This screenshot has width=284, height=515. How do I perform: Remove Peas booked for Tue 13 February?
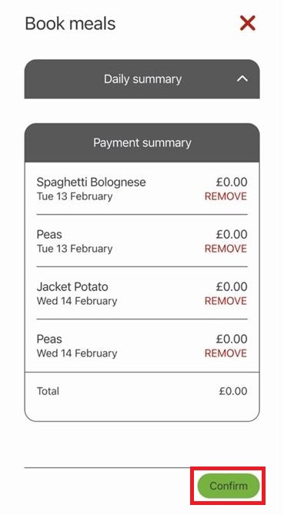tap(226, 249)
